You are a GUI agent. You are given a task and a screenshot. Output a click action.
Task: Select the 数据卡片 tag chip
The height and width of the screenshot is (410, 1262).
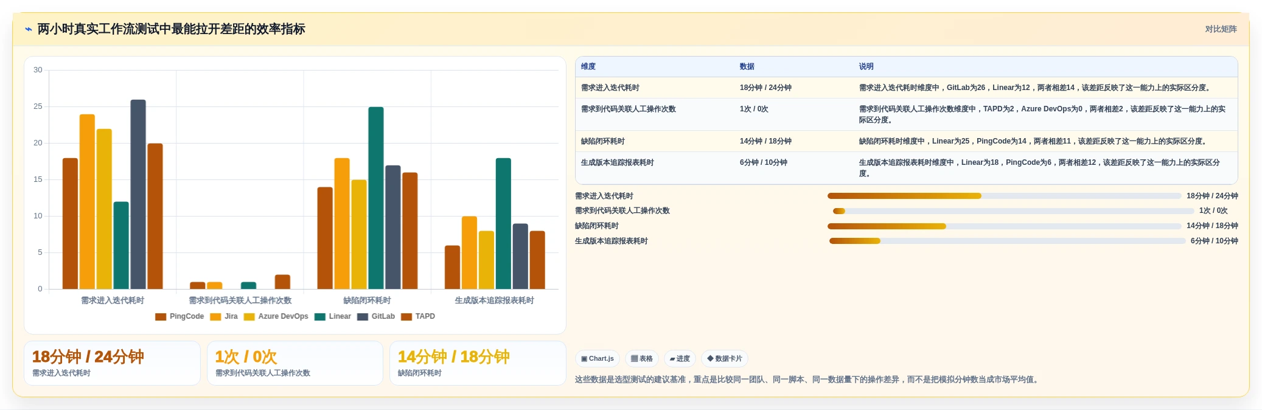tap(725, 359)
